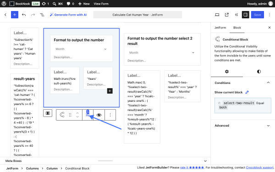Click the Conditional Block type icon
The image size is (275, 172).
point(62,115)
